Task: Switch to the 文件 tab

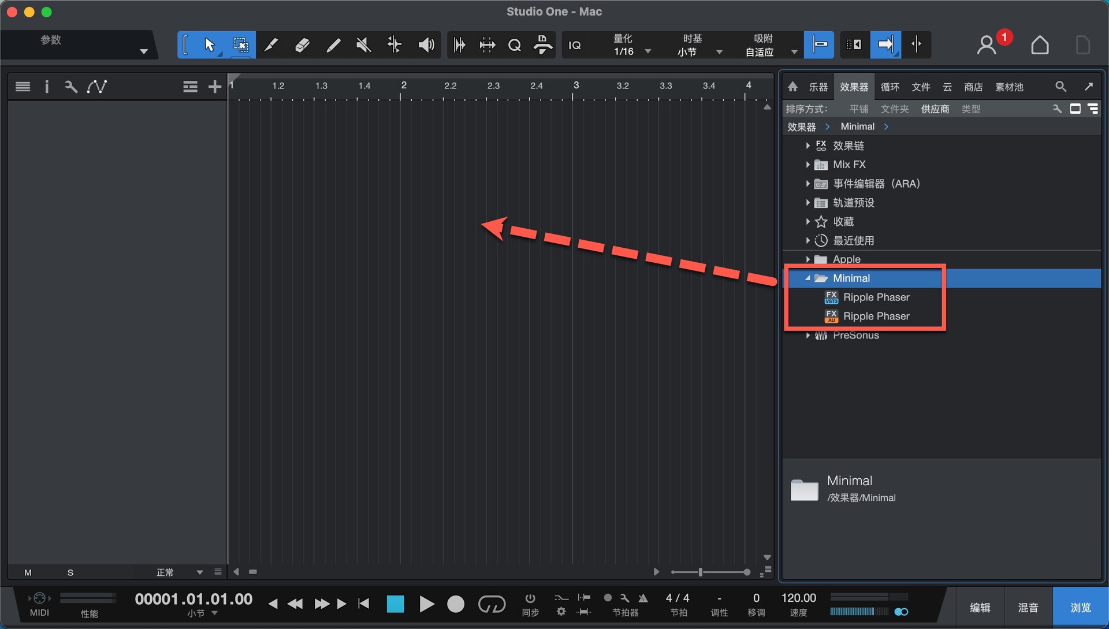Action: coord(921,87)
